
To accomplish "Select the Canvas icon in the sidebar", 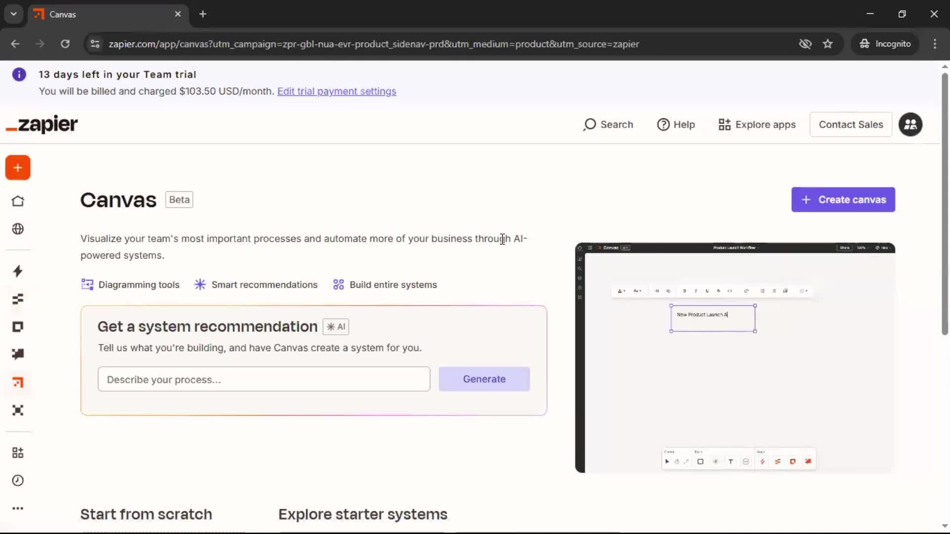I will tap(18, 382).
